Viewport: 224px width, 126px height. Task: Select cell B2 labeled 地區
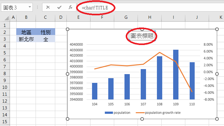click(26, 32)
